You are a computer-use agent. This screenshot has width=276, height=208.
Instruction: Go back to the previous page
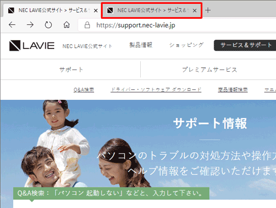(x=12, y=25)
